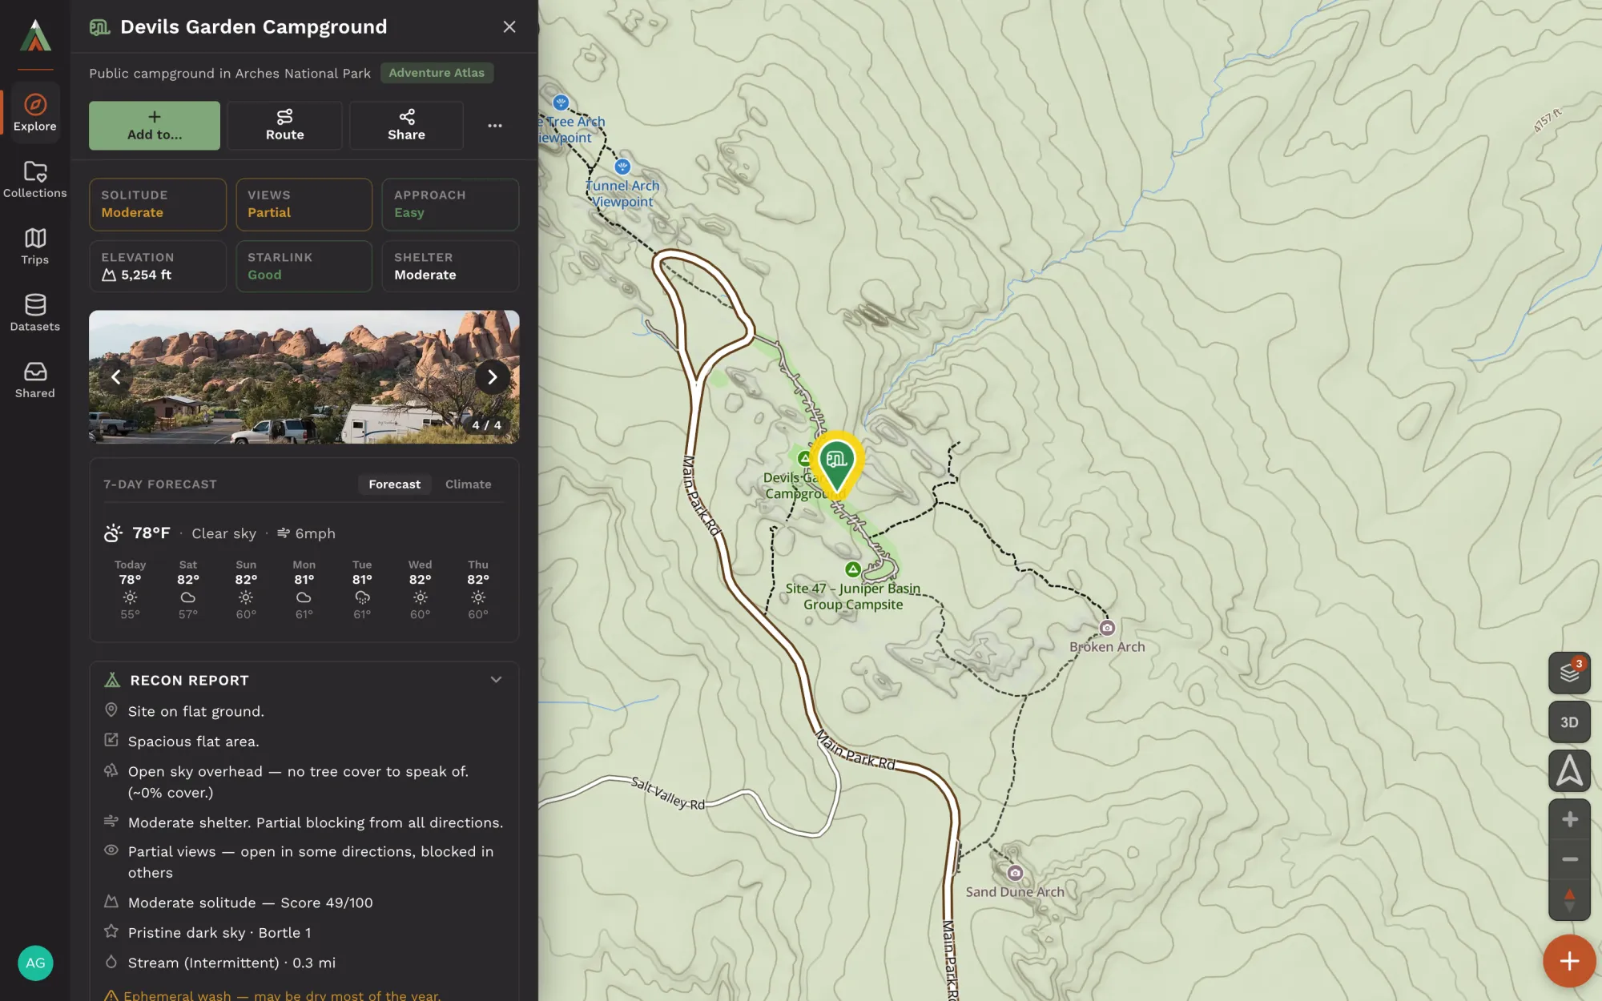Switch to Climate tab
Viewport: 1602px width, 1001px height.
[x=468, y=484]
